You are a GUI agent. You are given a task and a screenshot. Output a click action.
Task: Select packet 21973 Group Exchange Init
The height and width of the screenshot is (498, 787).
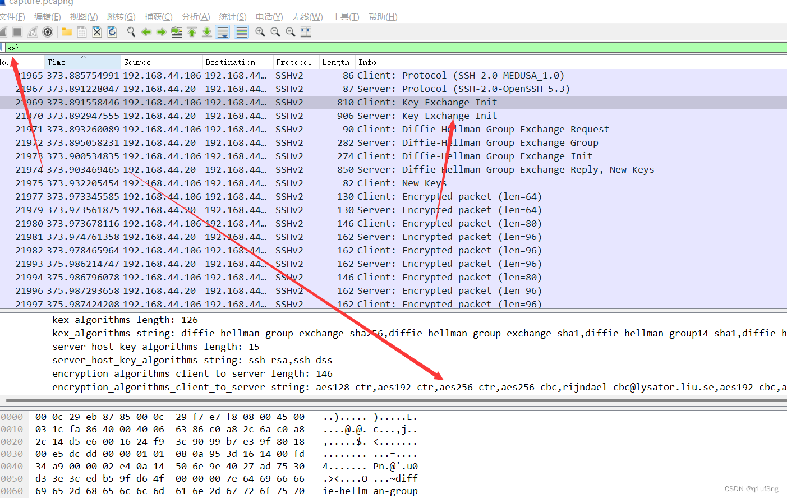[393, 156]
